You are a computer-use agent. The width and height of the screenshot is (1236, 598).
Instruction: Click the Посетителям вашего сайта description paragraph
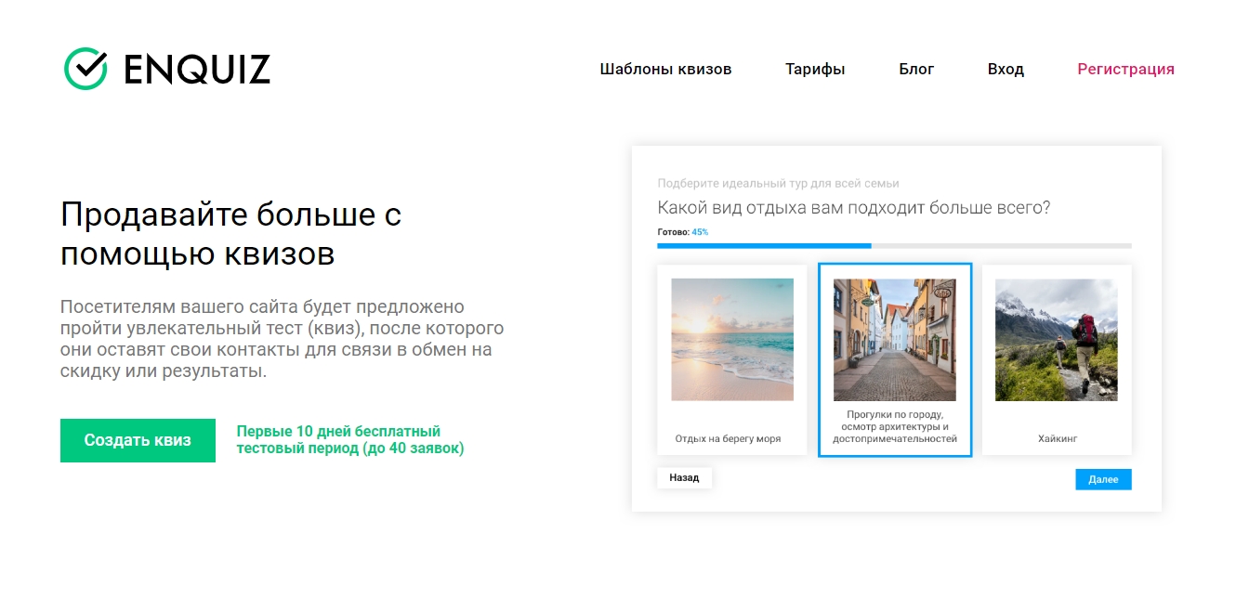click(x=283, y=339)
